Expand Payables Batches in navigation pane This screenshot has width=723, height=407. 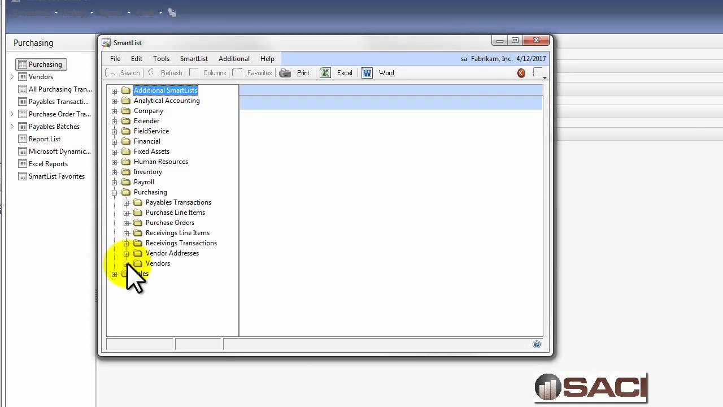(x=12, y=127)
